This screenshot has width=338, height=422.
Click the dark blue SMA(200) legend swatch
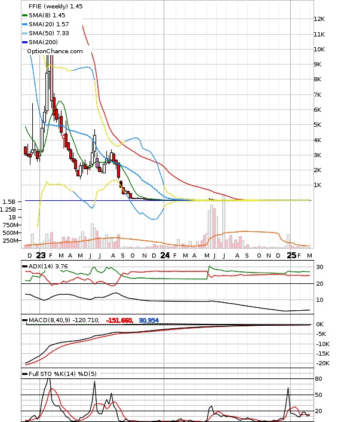[24, 42]
